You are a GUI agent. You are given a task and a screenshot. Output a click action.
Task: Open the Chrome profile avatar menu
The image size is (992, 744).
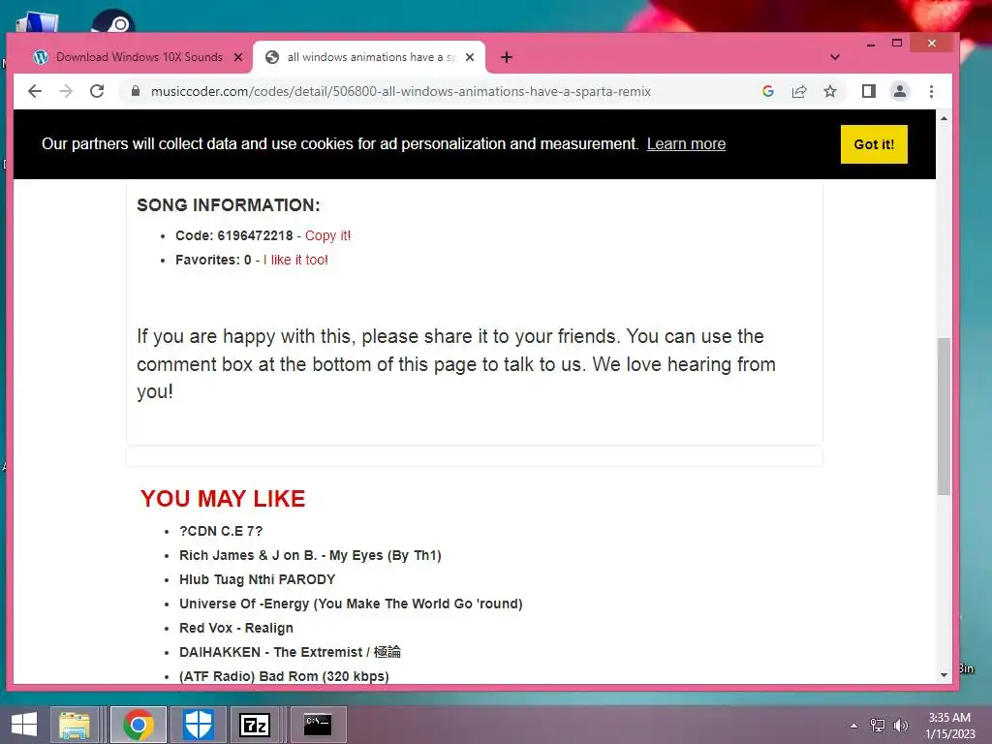tap(900, 91)
